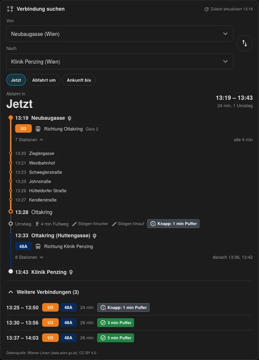Click the orange U3 line badge at Neubaugasse
Viewport: 259px width, 360px height.
pos(23,129)
